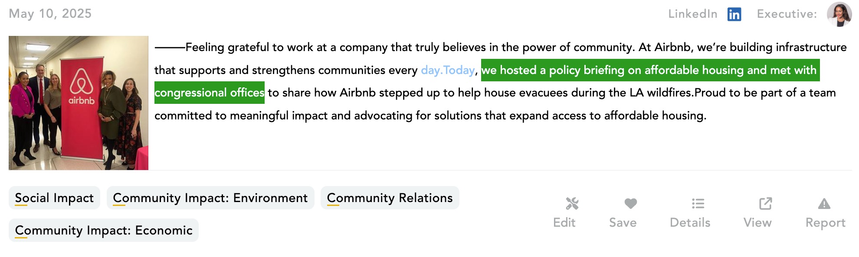Choose the Community Impact: Economic tag
The image size is (859, 257).
click(104, 231)
